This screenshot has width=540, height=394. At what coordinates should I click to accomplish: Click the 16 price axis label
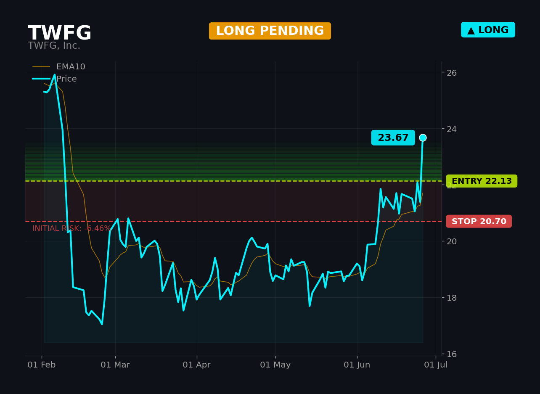tap(452, 354)
